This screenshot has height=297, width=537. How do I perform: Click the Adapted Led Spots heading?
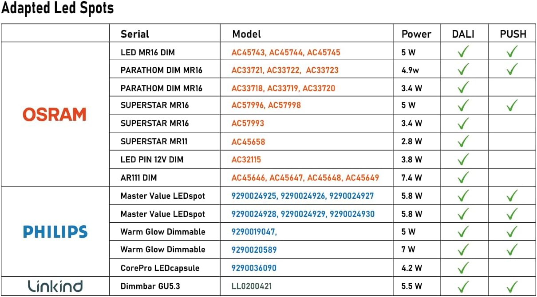pos(58,8)
